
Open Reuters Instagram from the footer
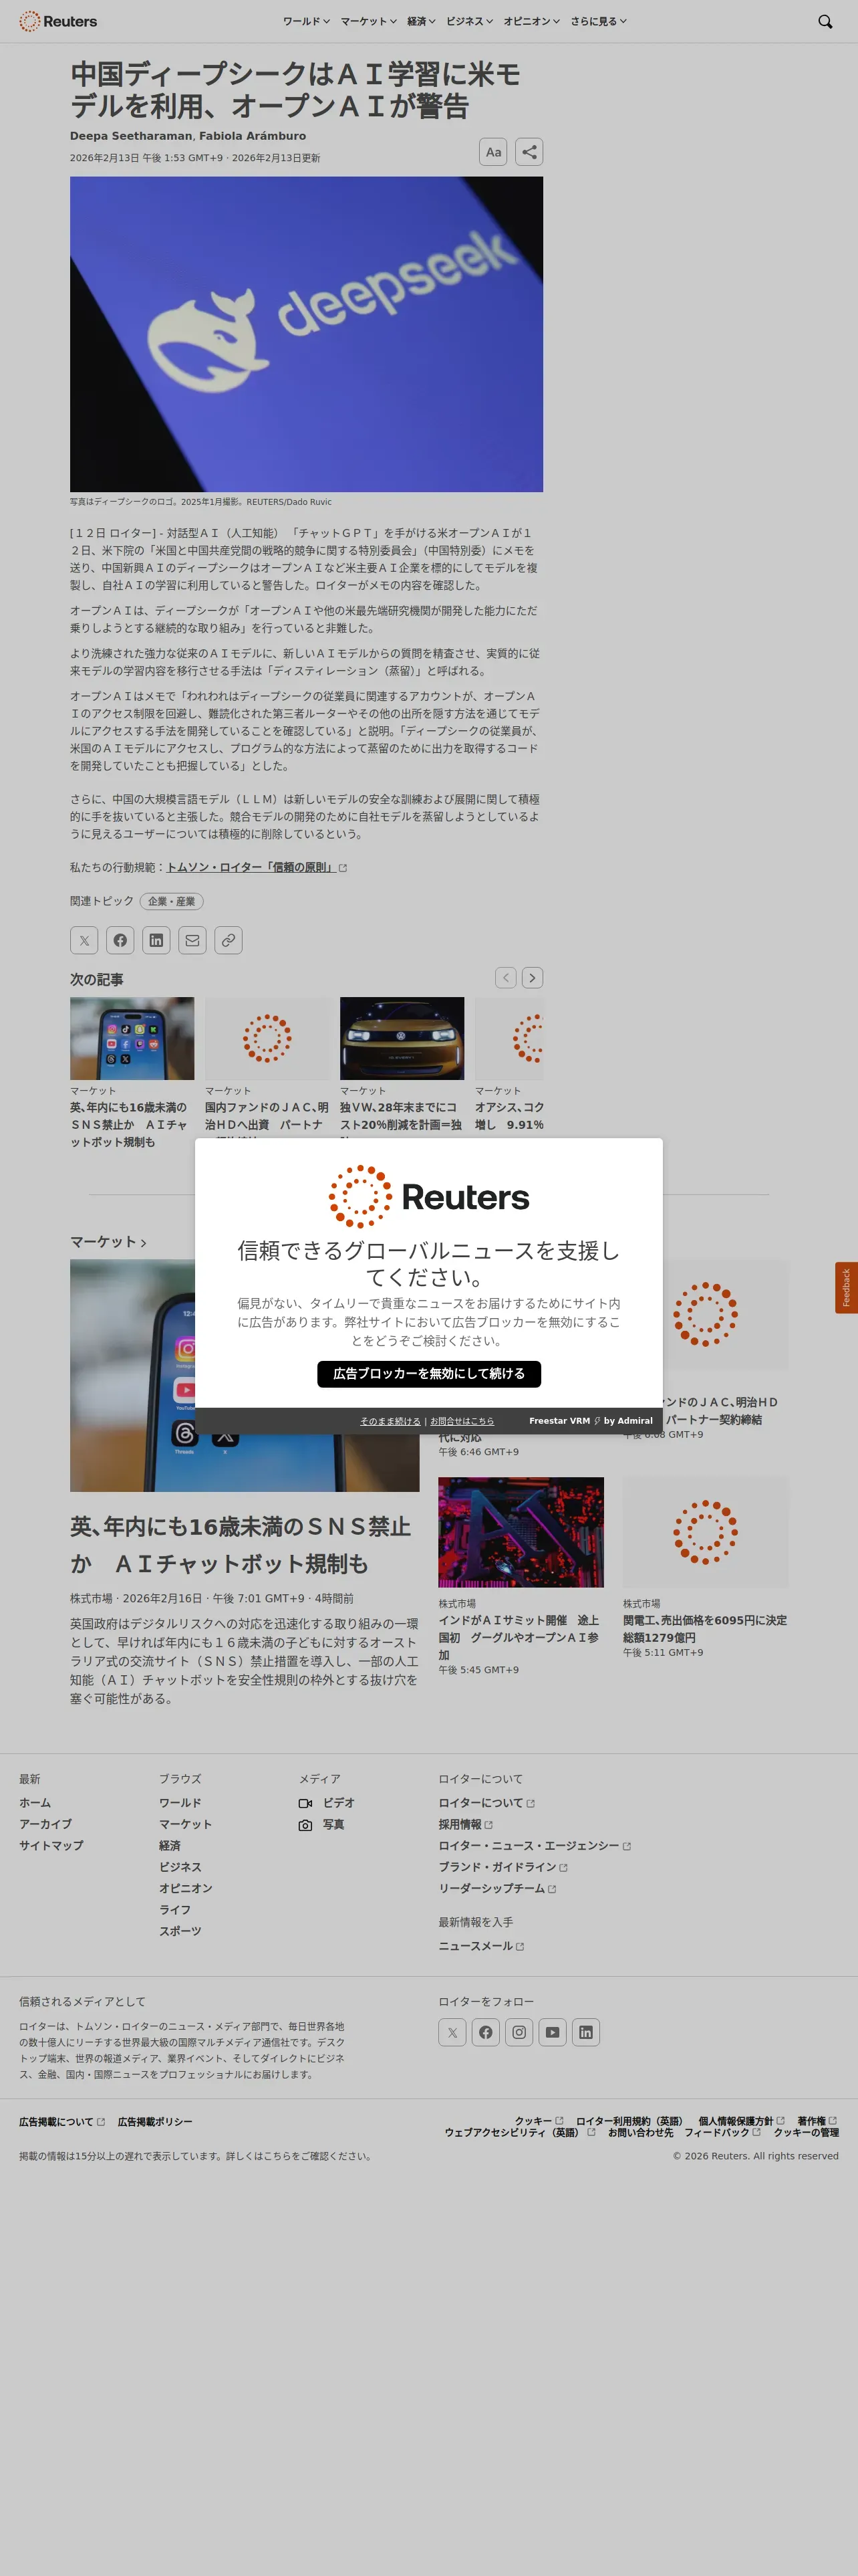[519, 2032]
